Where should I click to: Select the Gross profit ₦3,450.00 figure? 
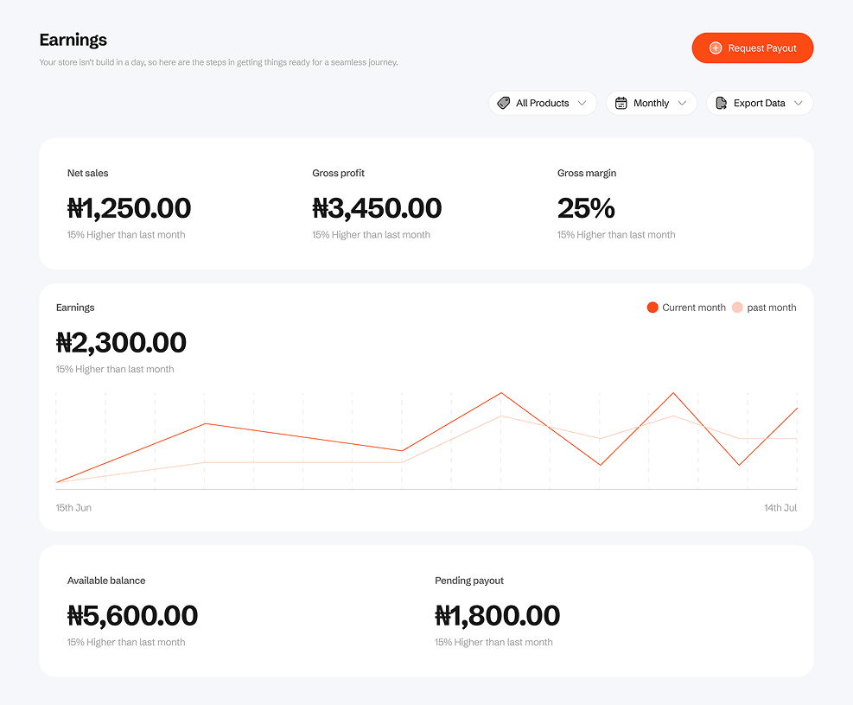pos(376,208)
